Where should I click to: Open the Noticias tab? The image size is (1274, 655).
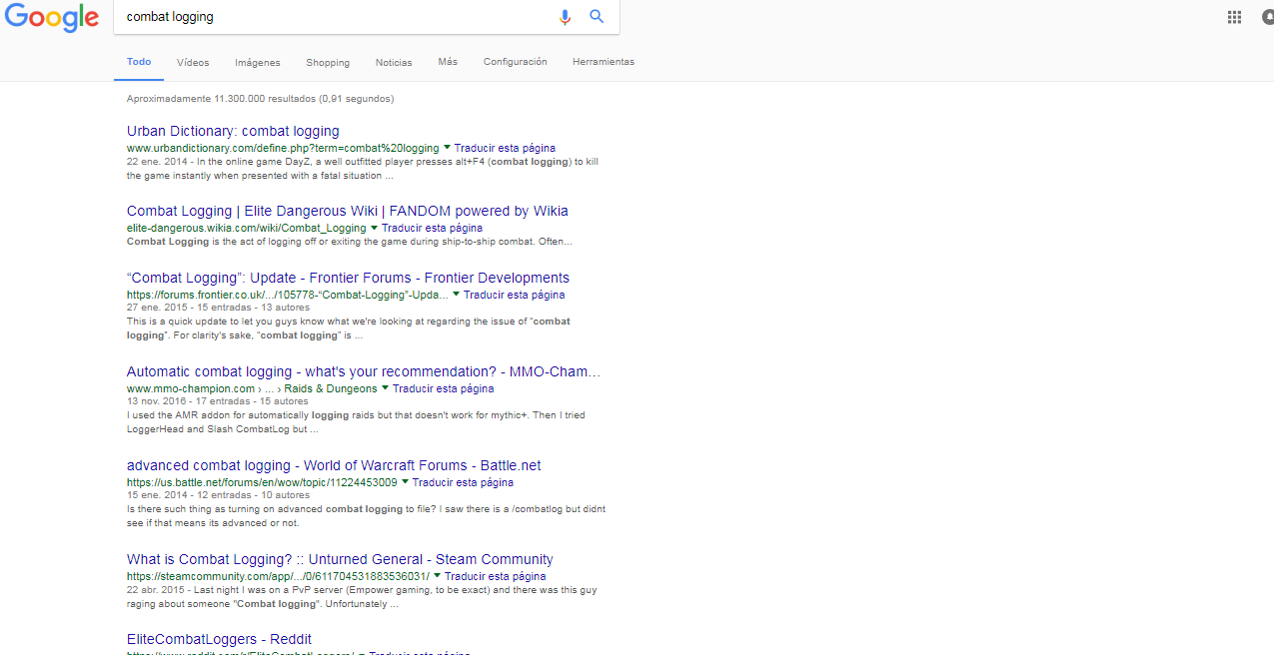(x=394, y=62)
